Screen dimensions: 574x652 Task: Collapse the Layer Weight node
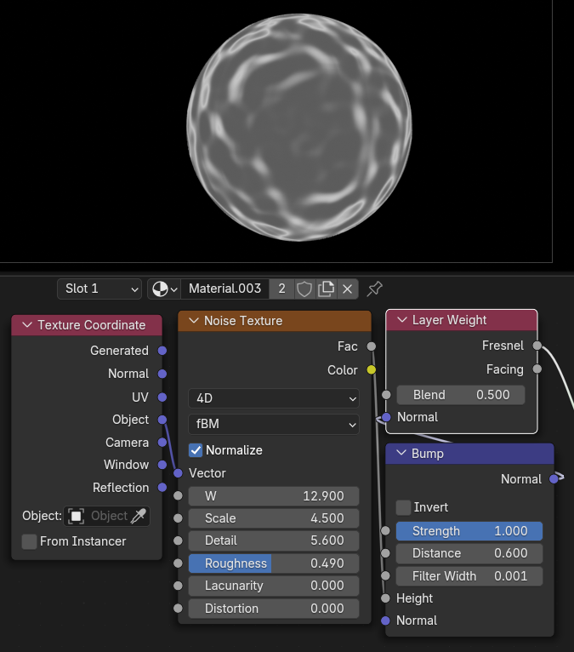point(401,320)
